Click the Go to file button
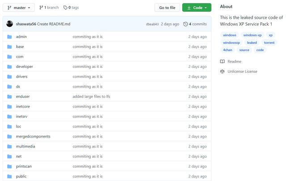 [168, 8]
